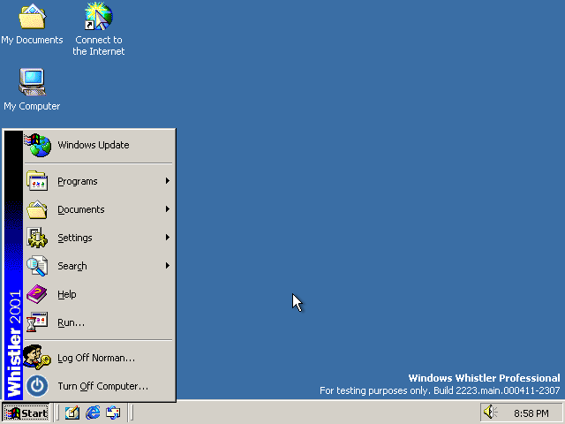Click the Show Desktop quick launch icon
This screenshot has width=565, height=424.
(x=72, y=413)
